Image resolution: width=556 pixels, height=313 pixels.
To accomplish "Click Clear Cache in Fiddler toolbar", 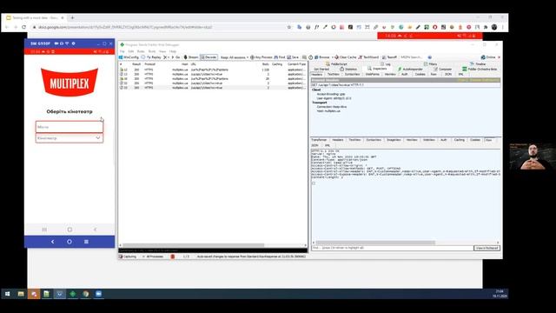I will [x=346, y=57].
